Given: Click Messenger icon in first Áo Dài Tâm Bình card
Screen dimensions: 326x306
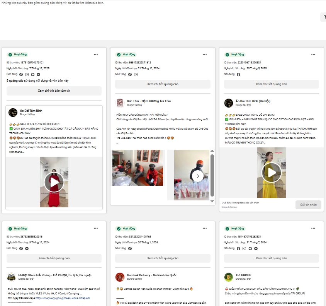Looking at the screenshot, I should point(39,74).
